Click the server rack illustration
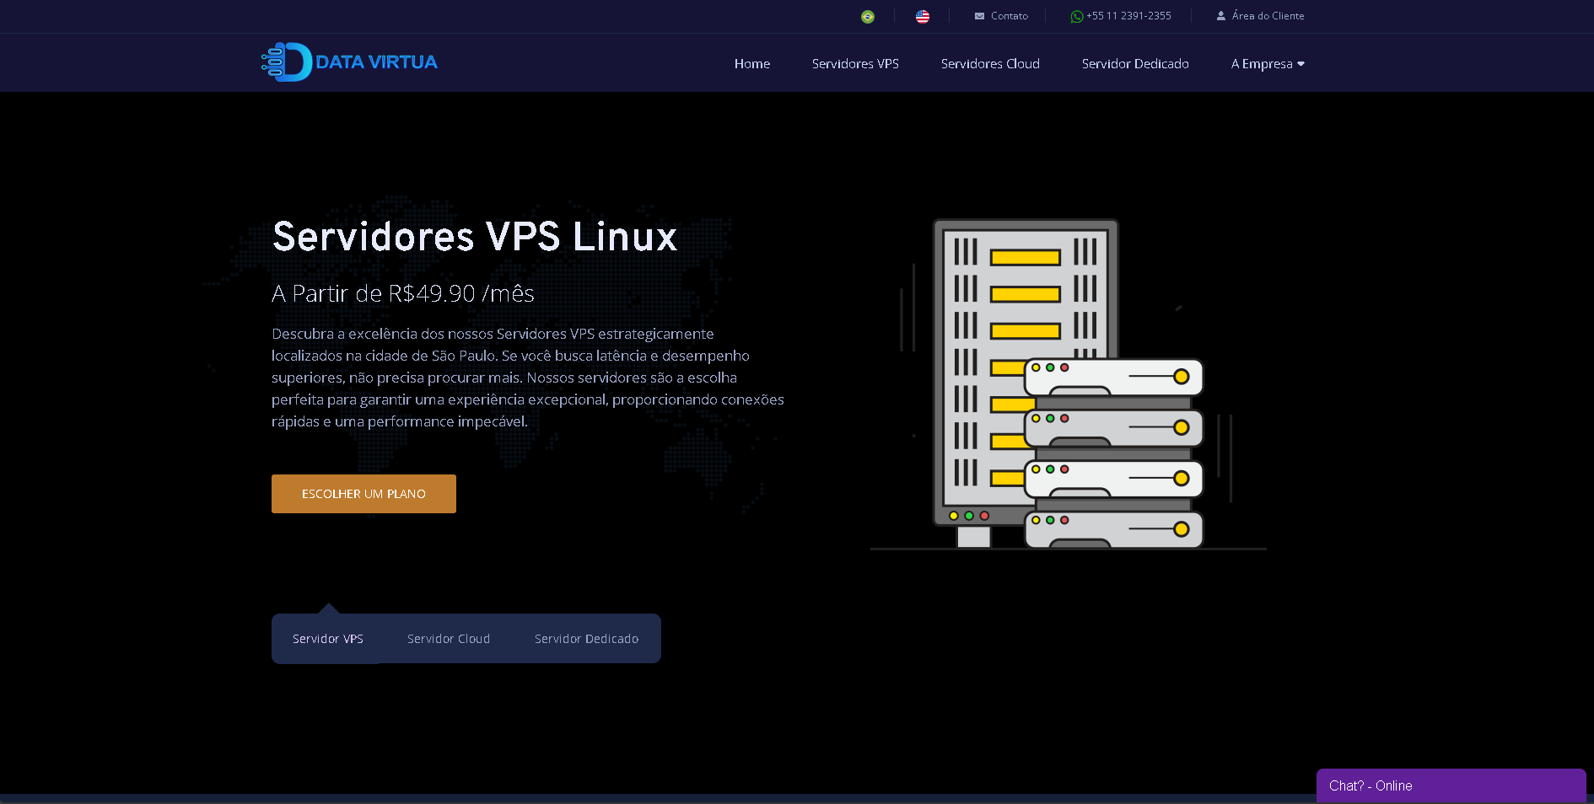This screenshot has height=804, width=1594. pyautogui.click(x=1068, y=384)
